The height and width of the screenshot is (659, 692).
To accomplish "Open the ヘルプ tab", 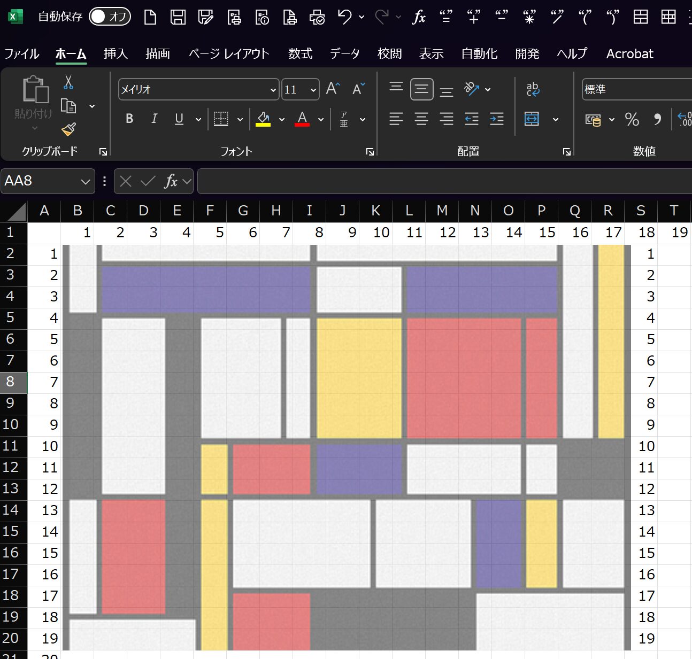I will click(x=572, y=53).
